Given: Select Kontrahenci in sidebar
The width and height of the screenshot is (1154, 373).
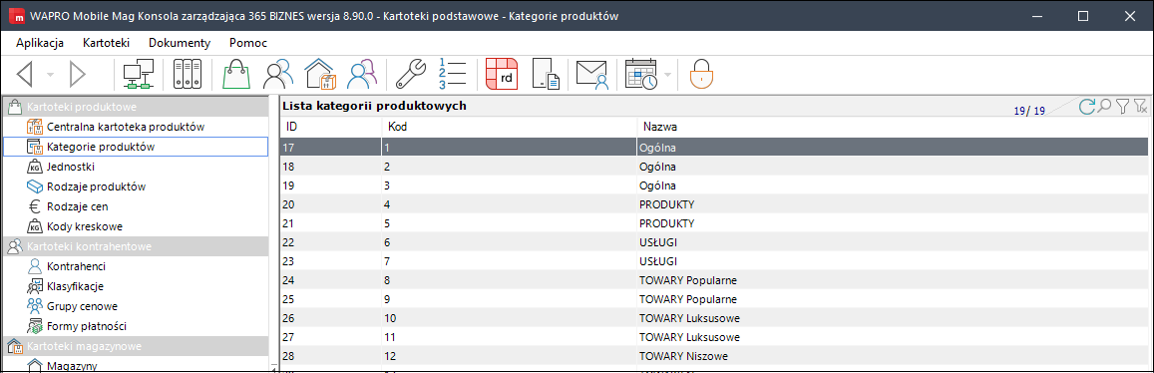Looking at the screenshot, I should click(76, 265).
